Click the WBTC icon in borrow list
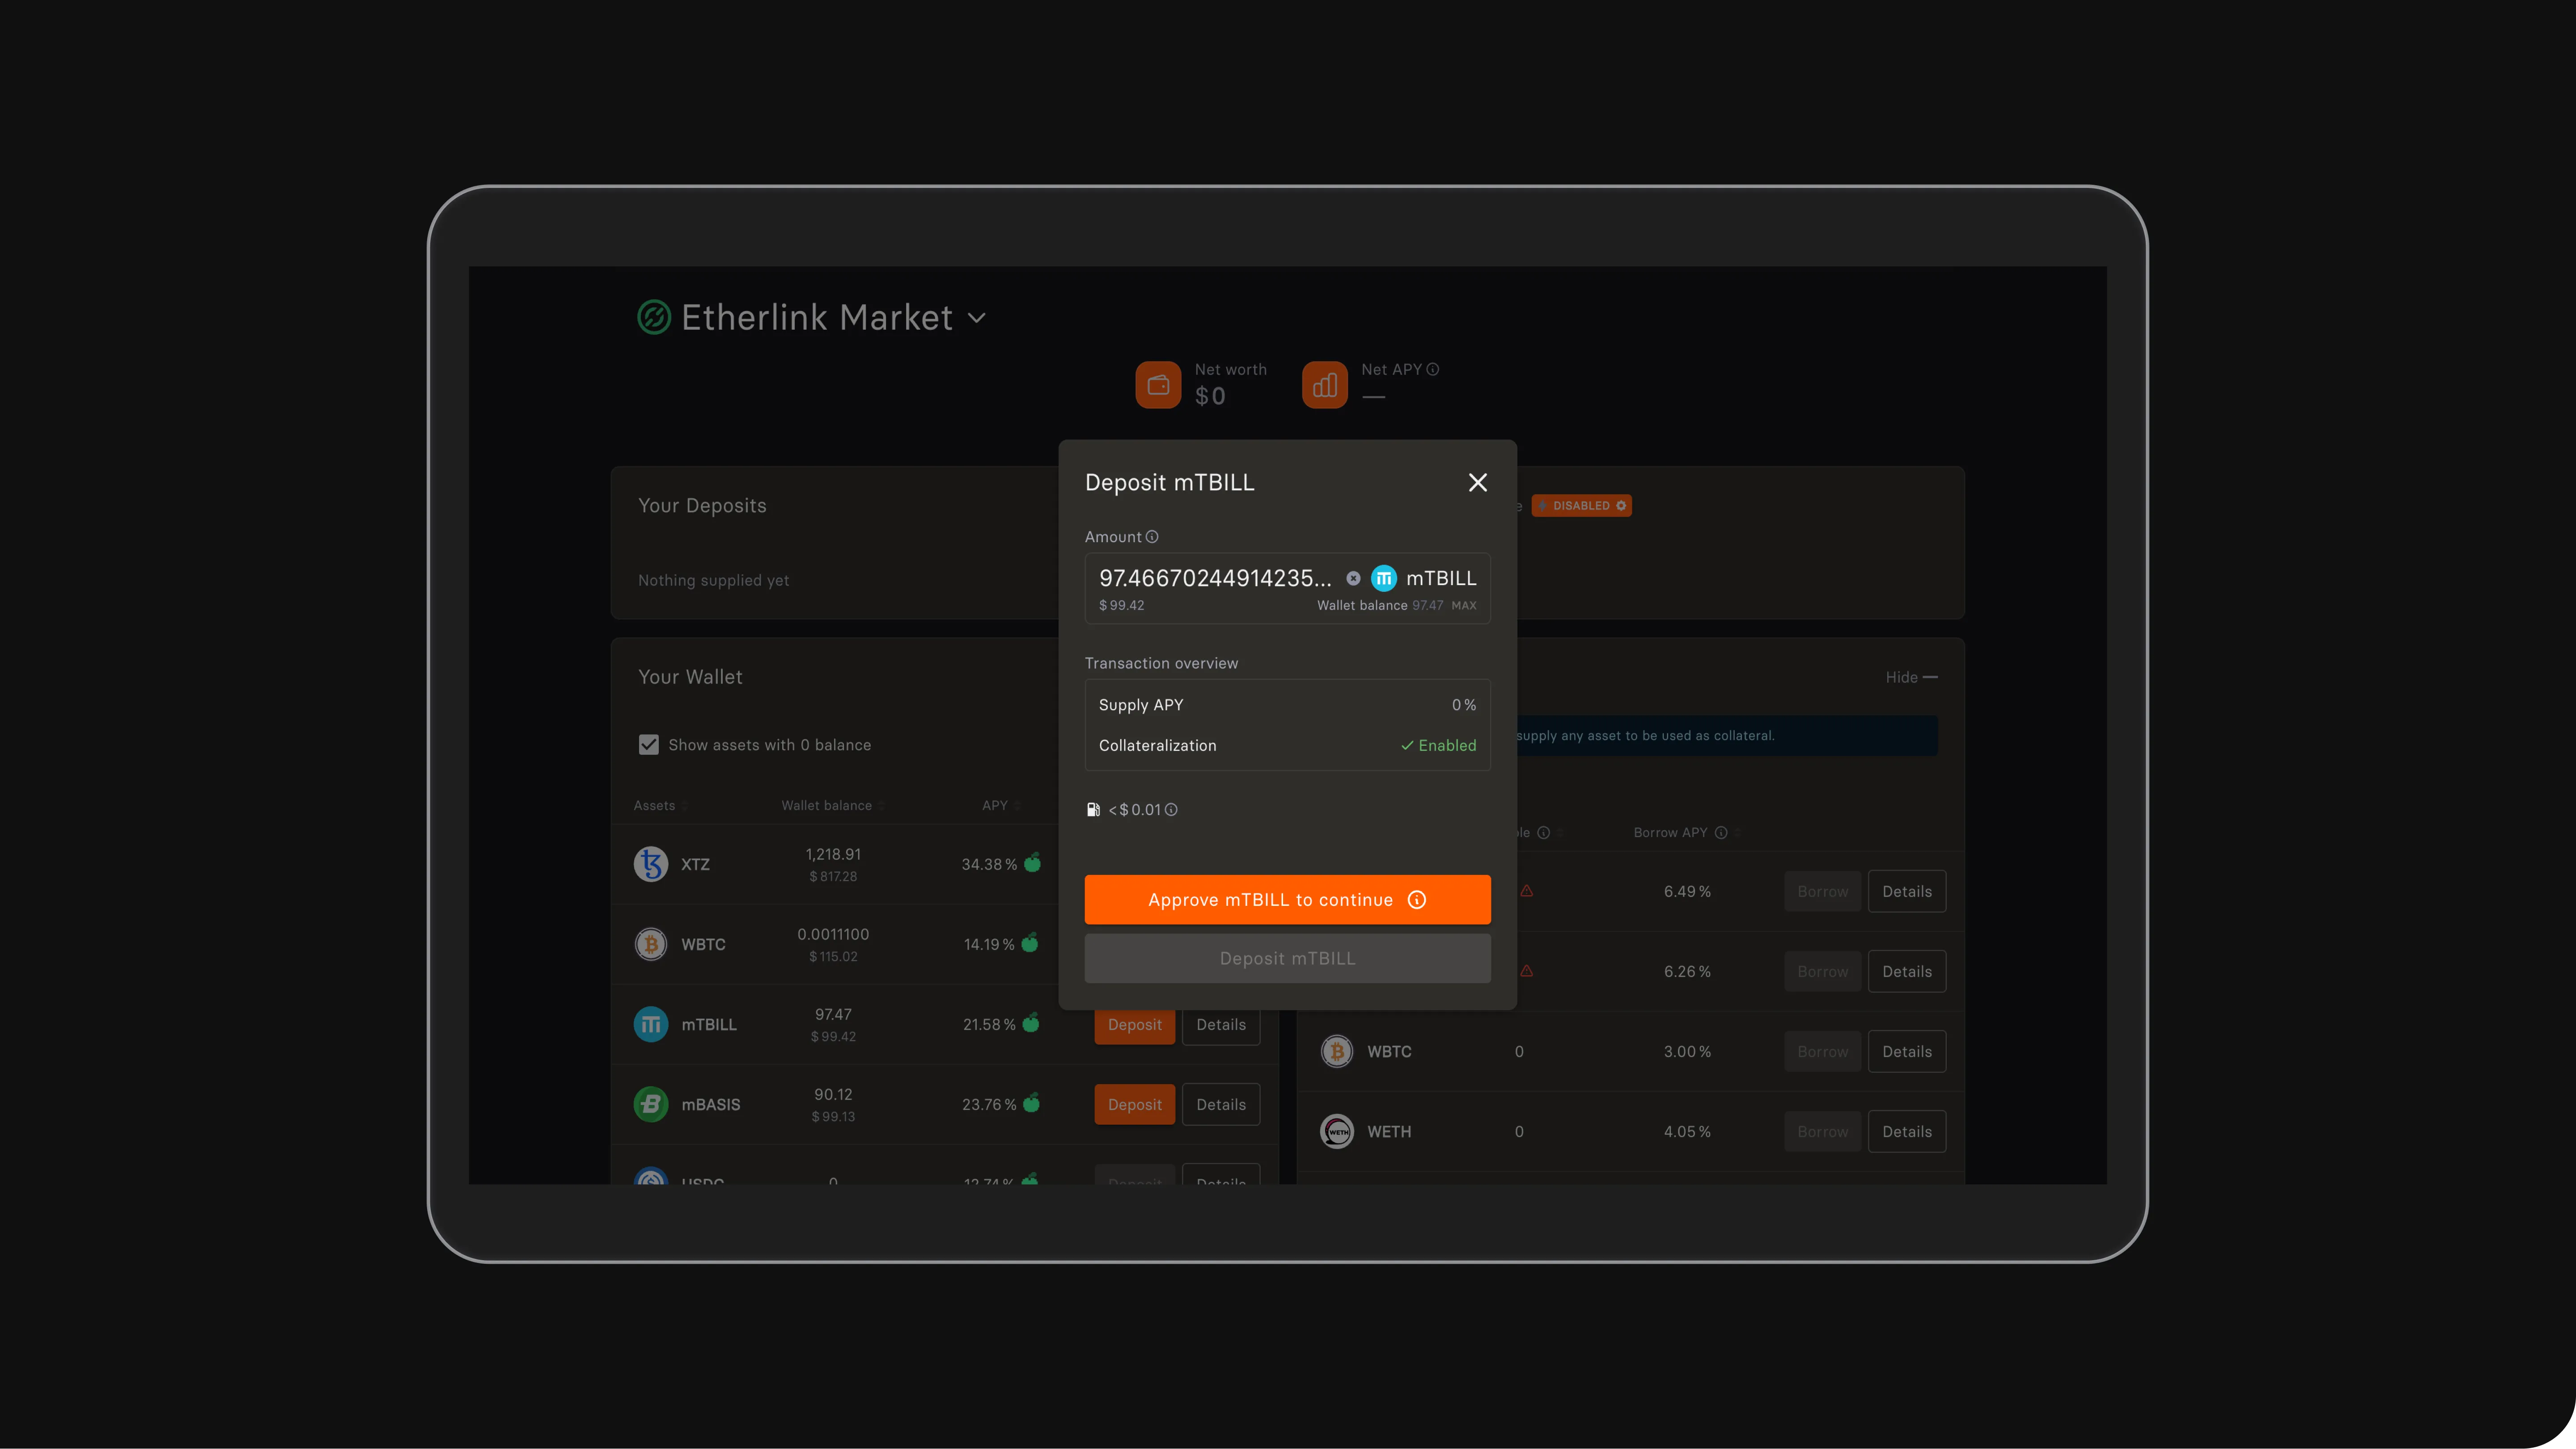The image size is (2576, 1449). click(x=1337, y=1051)
